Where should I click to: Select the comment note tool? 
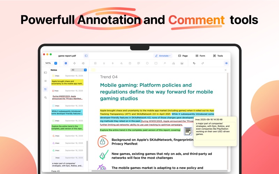[138, 63]
